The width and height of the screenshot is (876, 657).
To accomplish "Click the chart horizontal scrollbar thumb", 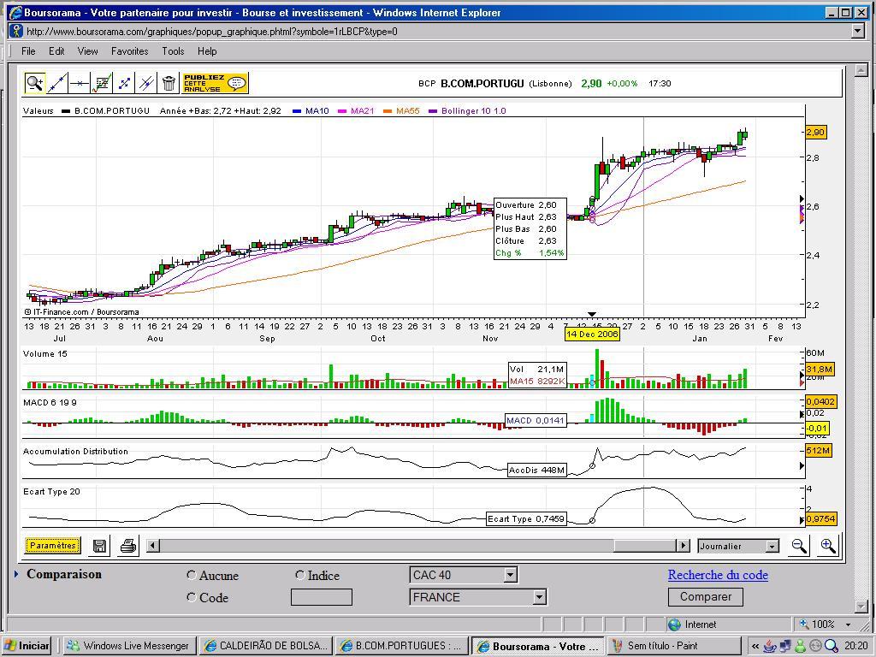I will (645, 545).
